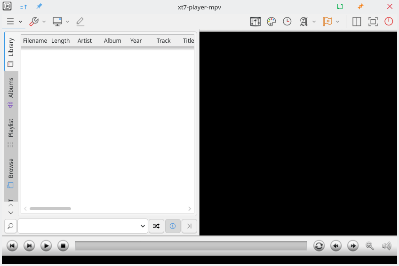Image resolution: width=399 pixels, height=266 pixels.
Task: Close the xt7-player-mpv window
Action: click(390, 7)
